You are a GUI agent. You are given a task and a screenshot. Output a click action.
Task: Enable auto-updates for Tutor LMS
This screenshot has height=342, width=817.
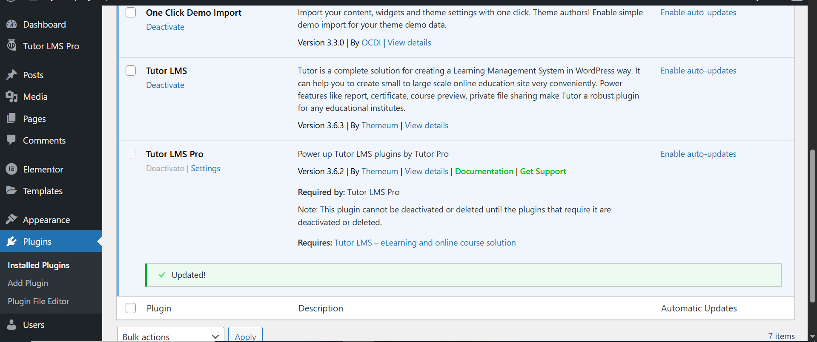click(x=698, y=71)
